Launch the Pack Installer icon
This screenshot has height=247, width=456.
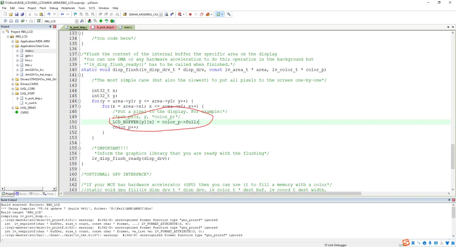112,21
